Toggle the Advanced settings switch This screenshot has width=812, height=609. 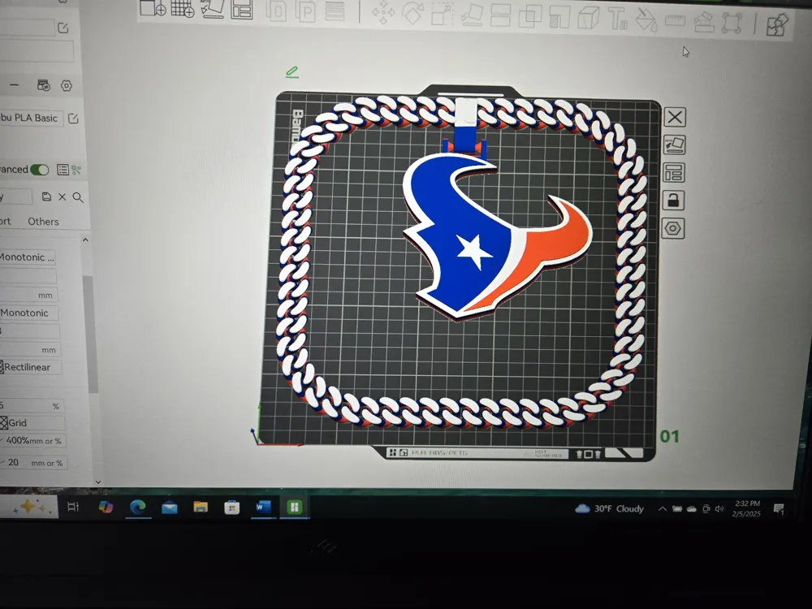[x=39, y=170]
